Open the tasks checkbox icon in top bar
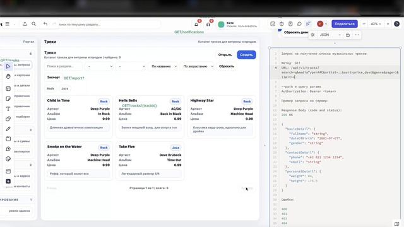 [273, 24]
